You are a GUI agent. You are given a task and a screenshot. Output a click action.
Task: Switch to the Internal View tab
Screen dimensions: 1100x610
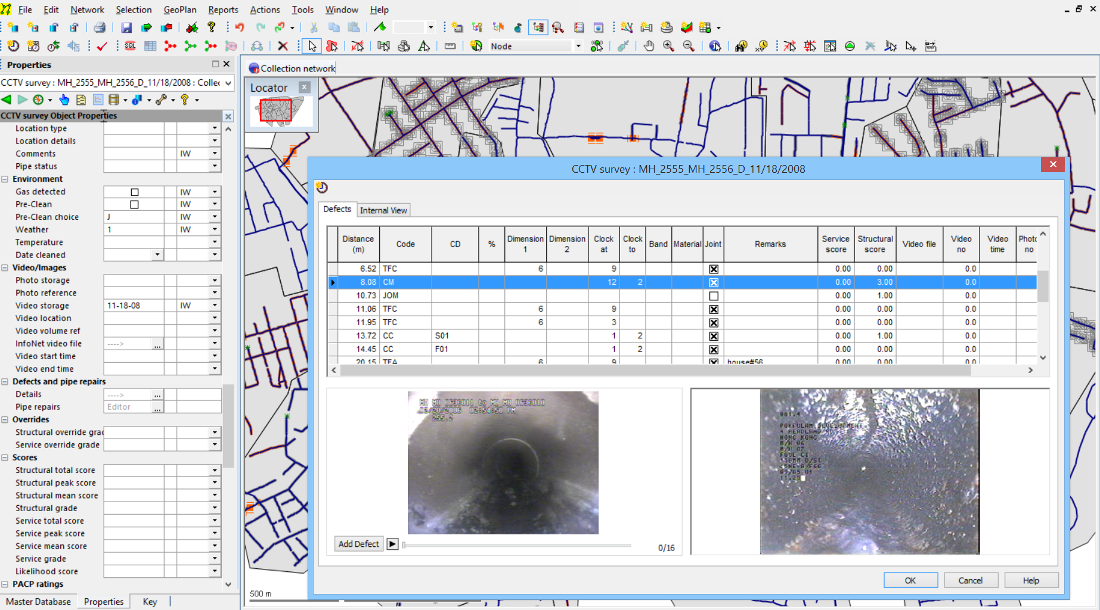[383, 210]
